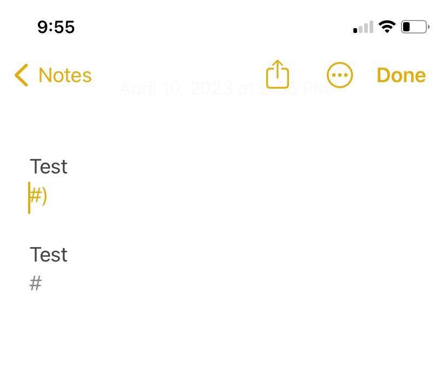Tap the cellular signal bars
The height and width of the screenshot is (374, 448).
(x=363, y=27)
